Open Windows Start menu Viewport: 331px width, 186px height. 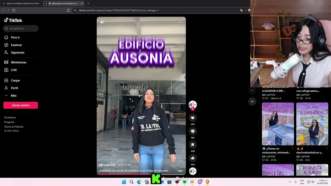click(124, 182)
